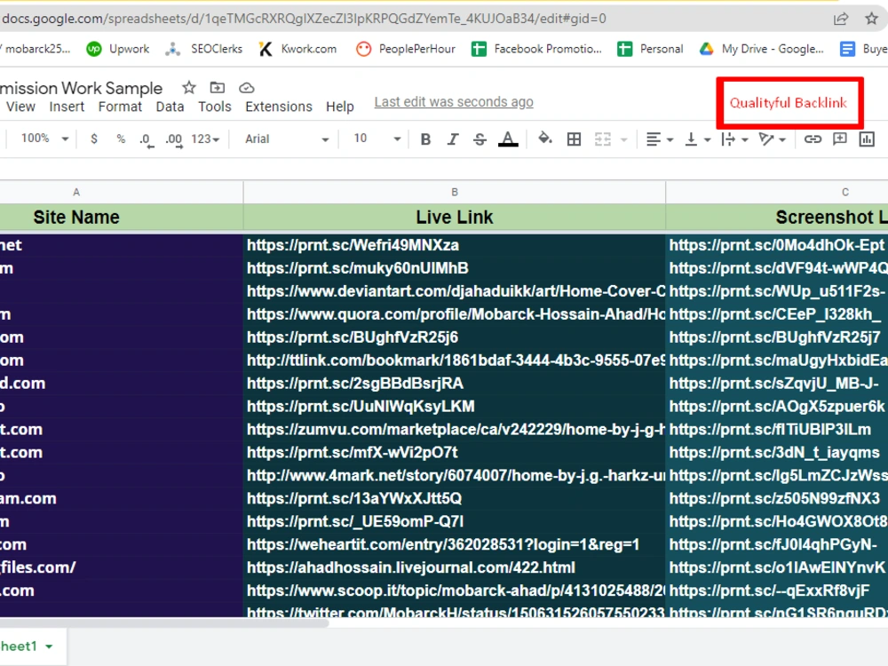Image resolution: width=888 pixels, height=666 pixels.
Task: Open the text rotation dropdown
Action: tap(772, 139)
